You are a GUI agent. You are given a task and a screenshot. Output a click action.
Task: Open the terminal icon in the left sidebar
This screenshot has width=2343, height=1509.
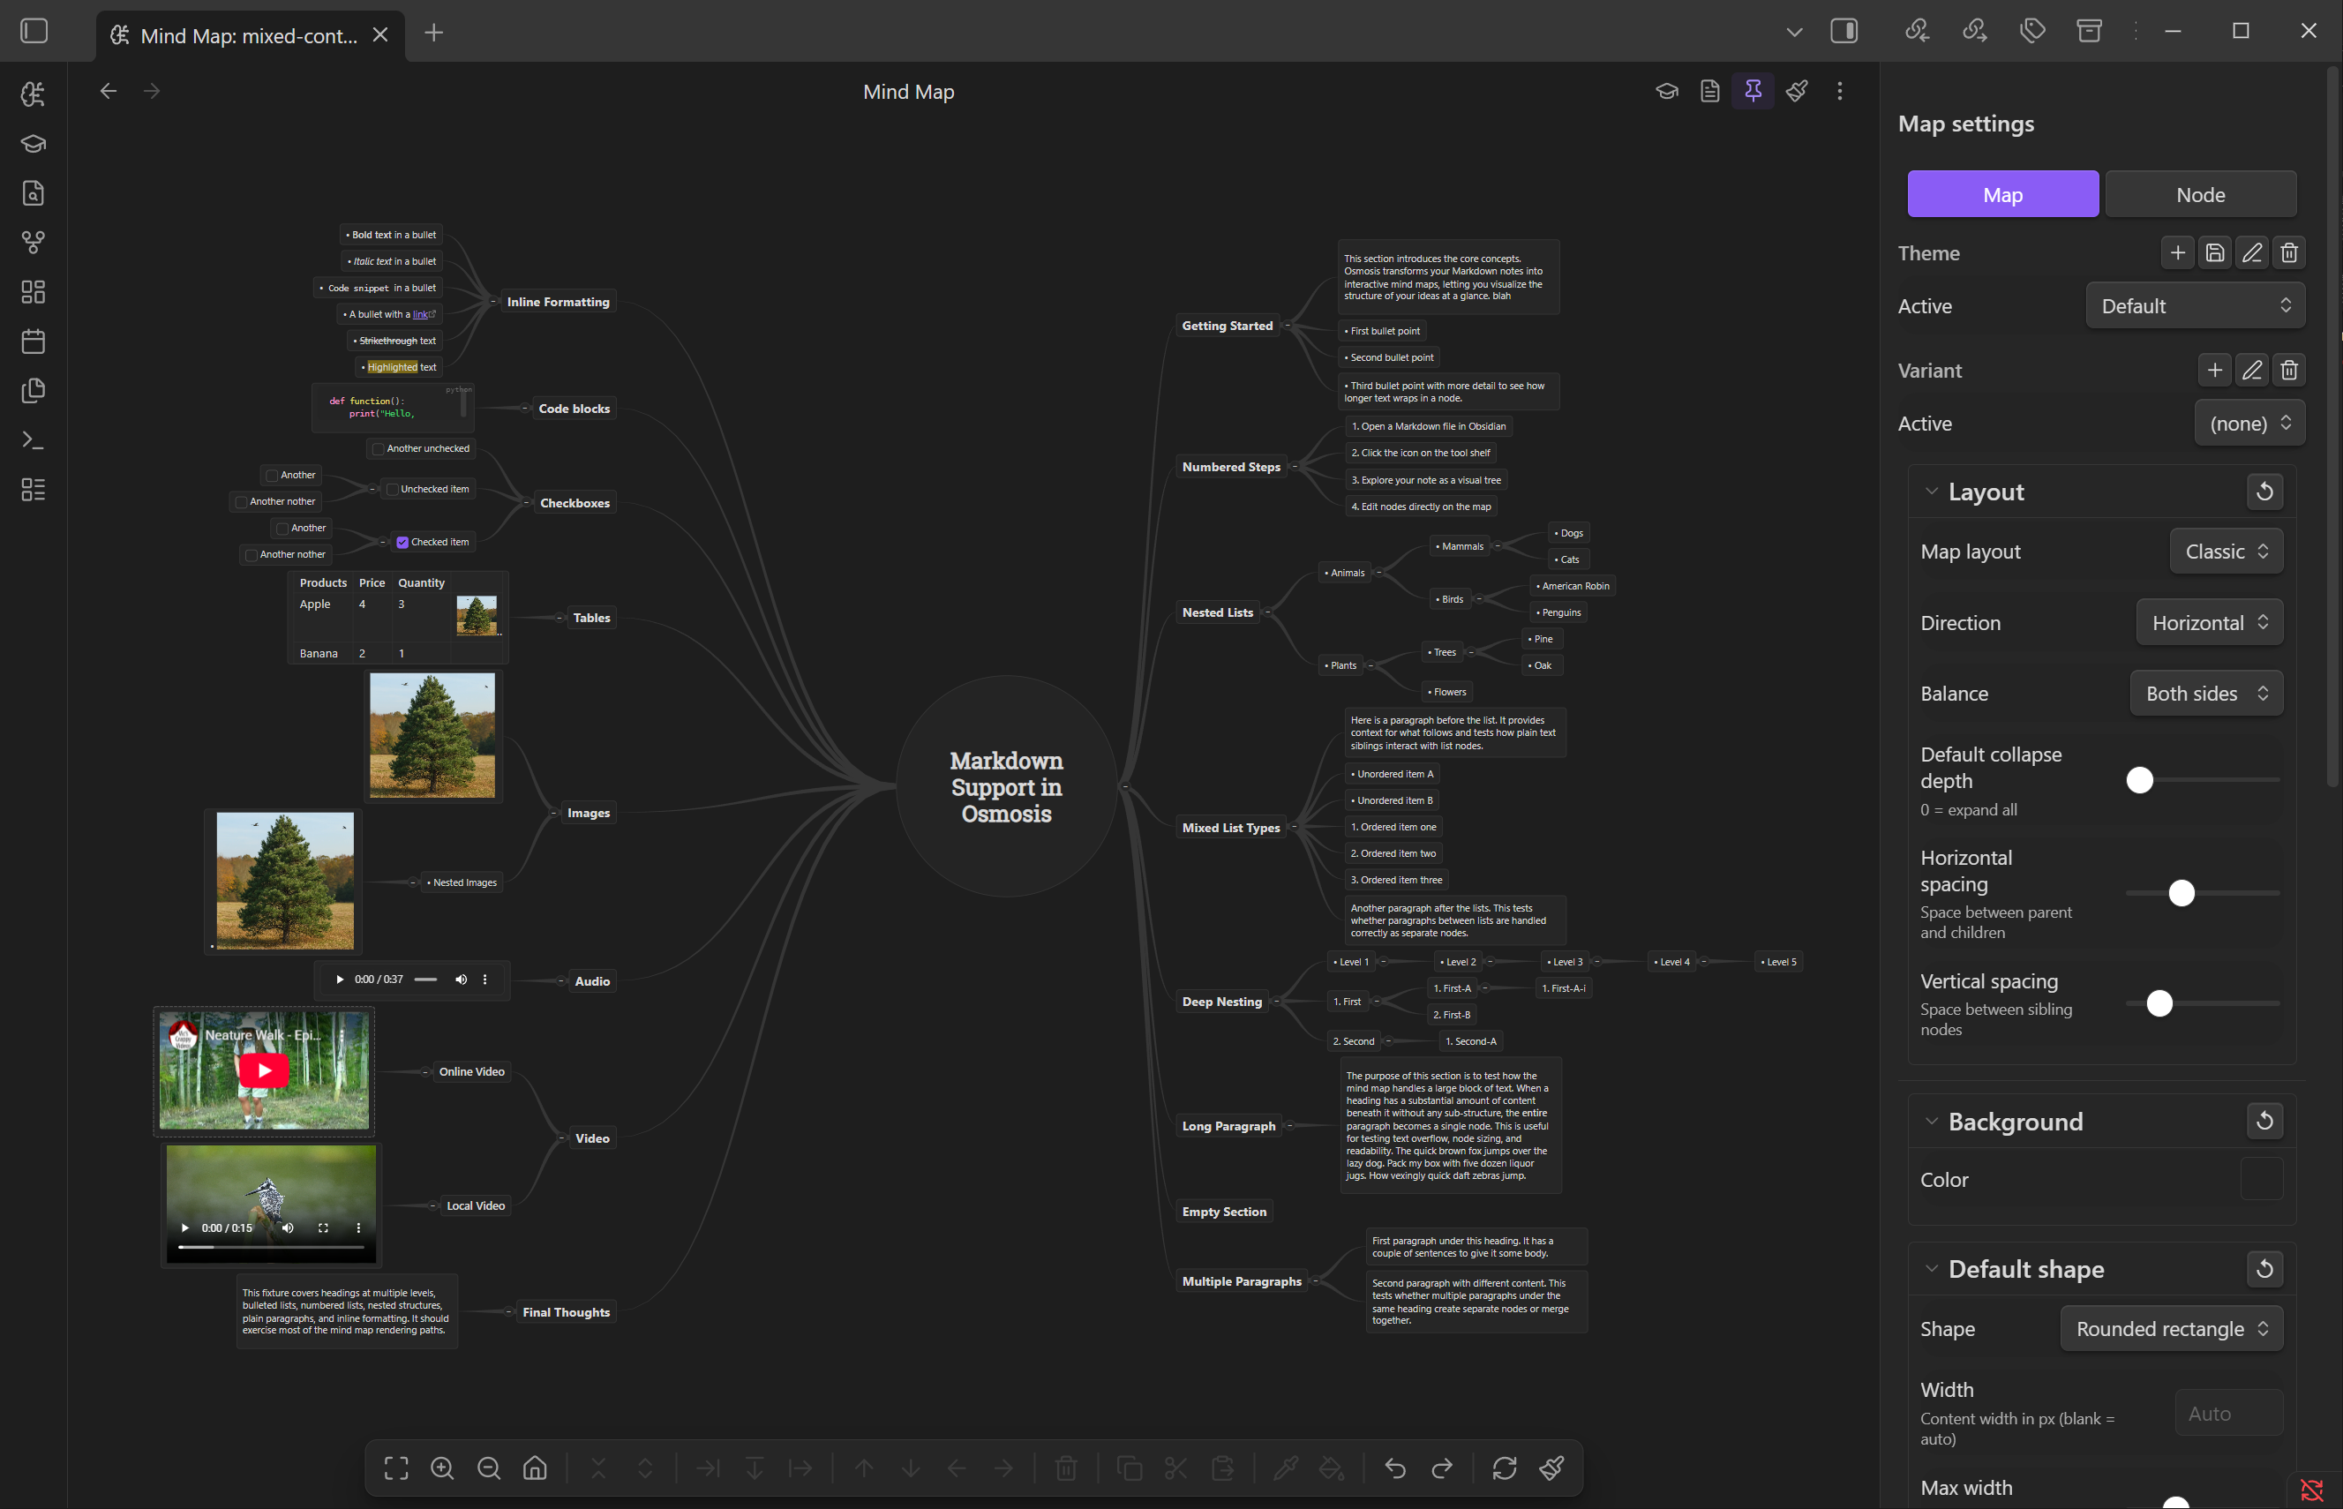pyautogui.click(x=33, y=439)
